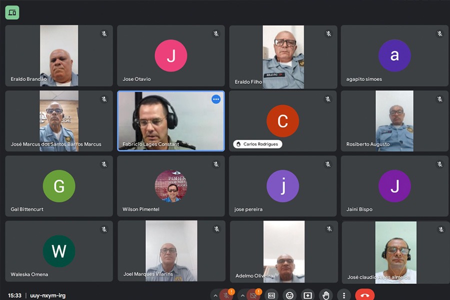
Task: Open the emoji reactions button
Action: (x=289, y=295)
